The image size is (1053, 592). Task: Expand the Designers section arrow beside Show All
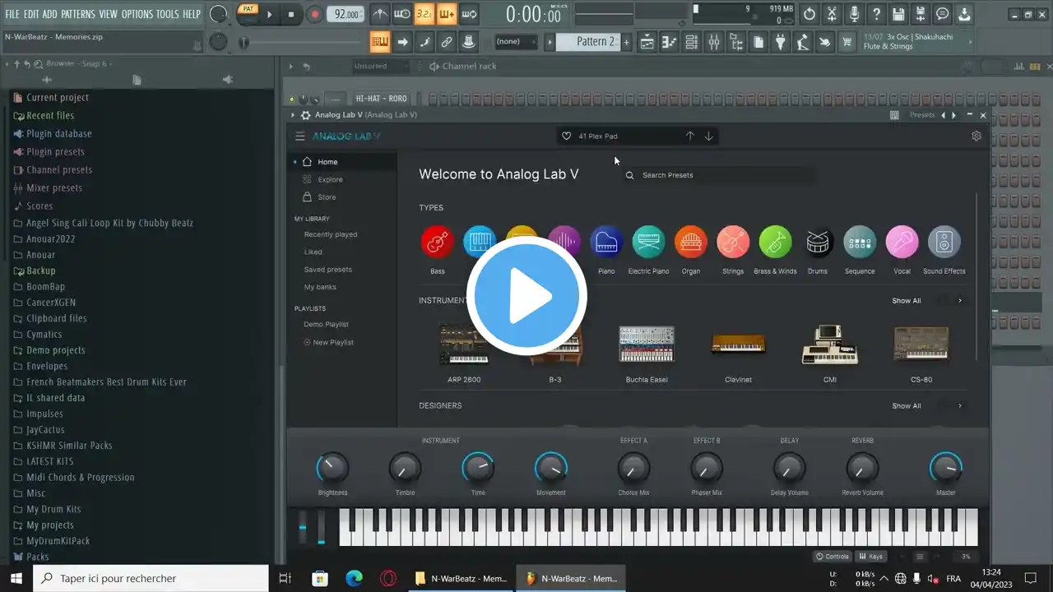[x=960, y=406]
